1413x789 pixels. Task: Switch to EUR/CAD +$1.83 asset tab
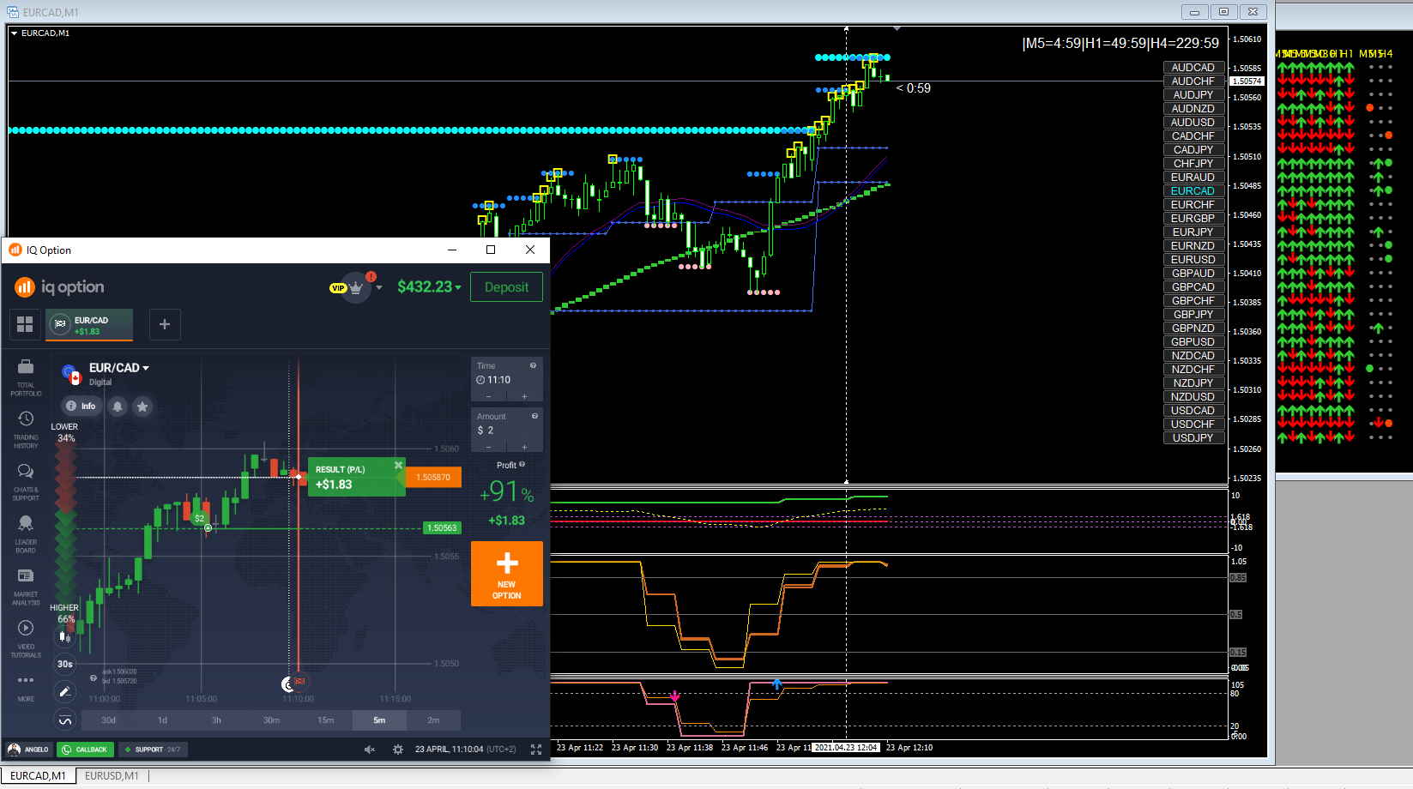(89, 325)
